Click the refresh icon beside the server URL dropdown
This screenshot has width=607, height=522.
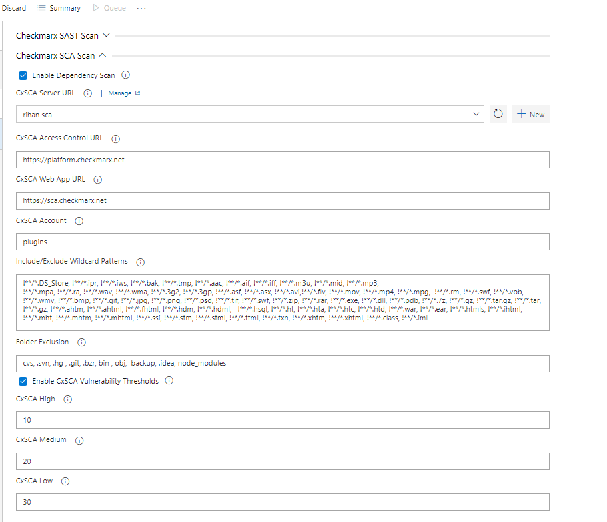(x=498, y=114)
